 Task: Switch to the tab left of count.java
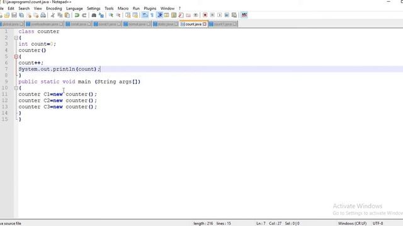pyautogui.click(x=166, y=24)
